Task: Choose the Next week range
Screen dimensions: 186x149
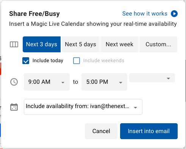Action: [x=119, y=44]
